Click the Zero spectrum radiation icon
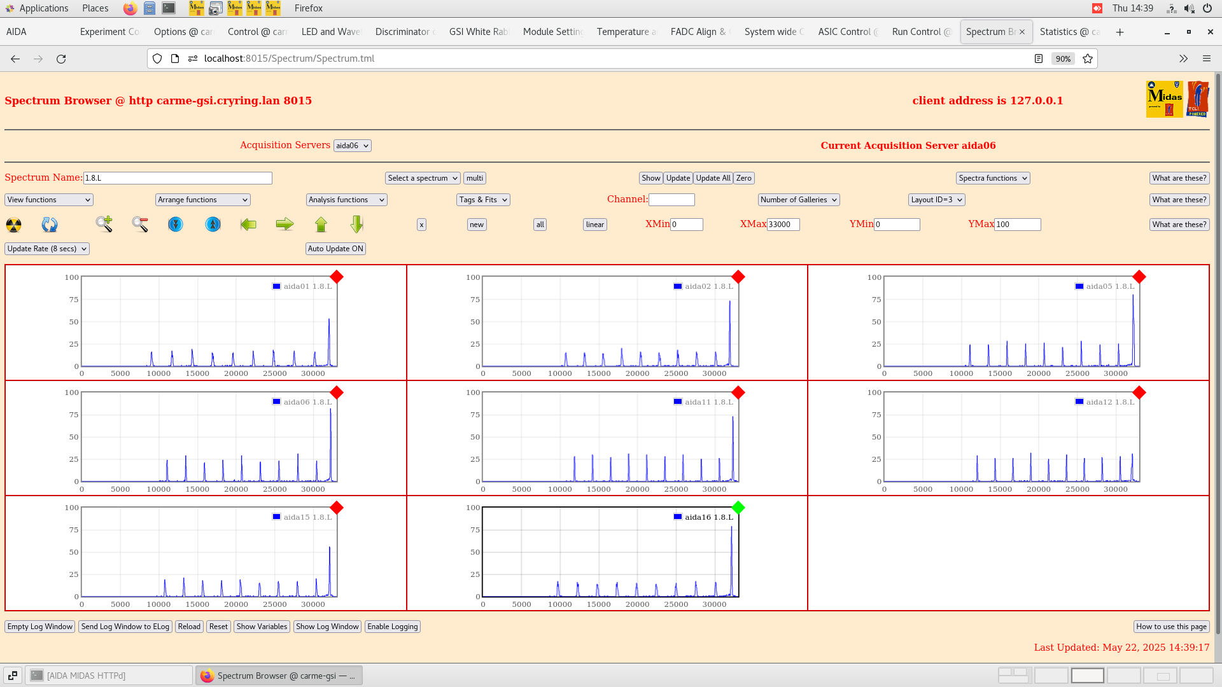 click(13, 225)
